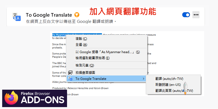Open the three-dot more options menu
Screen dimensions: 218x109
196,15
